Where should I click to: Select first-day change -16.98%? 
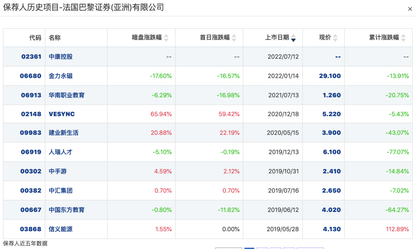point(228,95)
